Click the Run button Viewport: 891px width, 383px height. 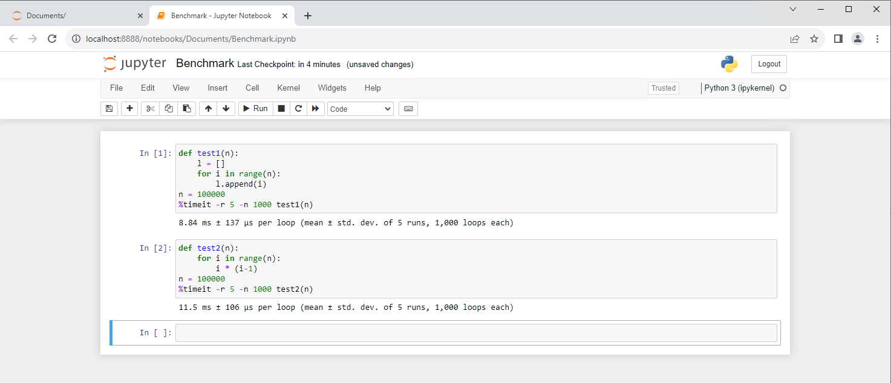click(x=255, y=109)
